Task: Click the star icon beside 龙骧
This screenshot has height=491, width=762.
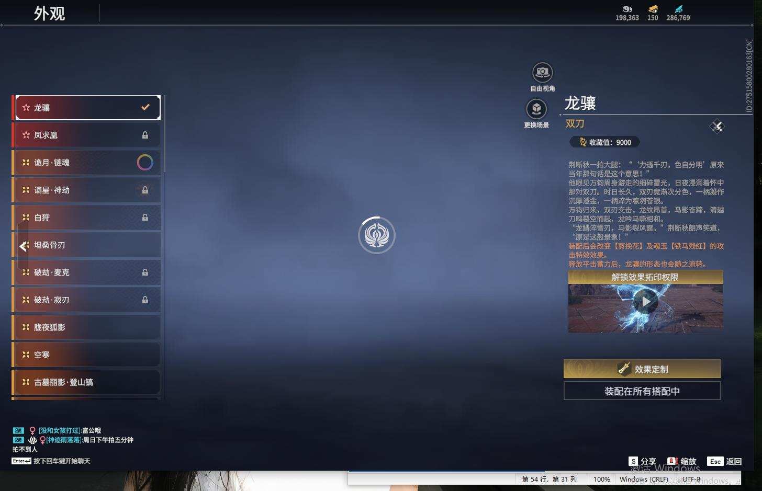Action: [26, 107]
